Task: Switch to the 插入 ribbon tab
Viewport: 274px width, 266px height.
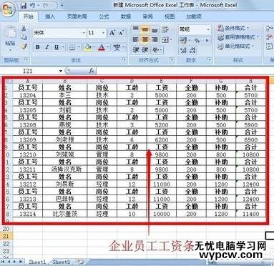Action: (x=50, y=16)
